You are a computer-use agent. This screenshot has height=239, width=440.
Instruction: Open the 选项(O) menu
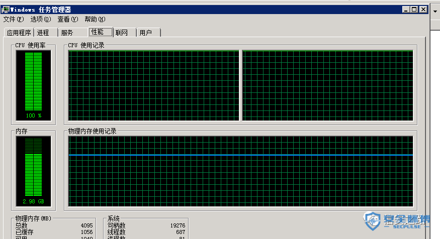pos(40,20)
